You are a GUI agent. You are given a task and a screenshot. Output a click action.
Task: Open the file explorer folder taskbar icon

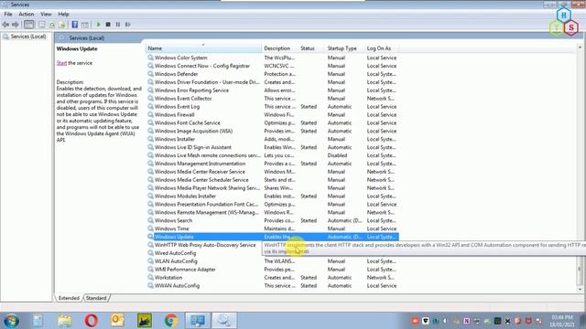(65, 321)
